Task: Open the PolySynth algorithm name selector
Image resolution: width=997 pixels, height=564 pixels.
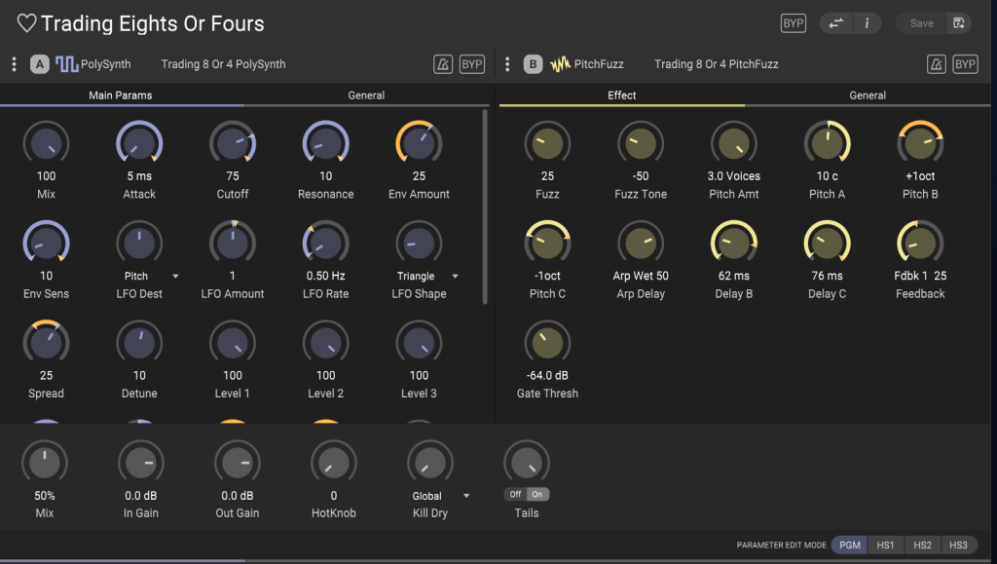Action: tap(105, 64)
